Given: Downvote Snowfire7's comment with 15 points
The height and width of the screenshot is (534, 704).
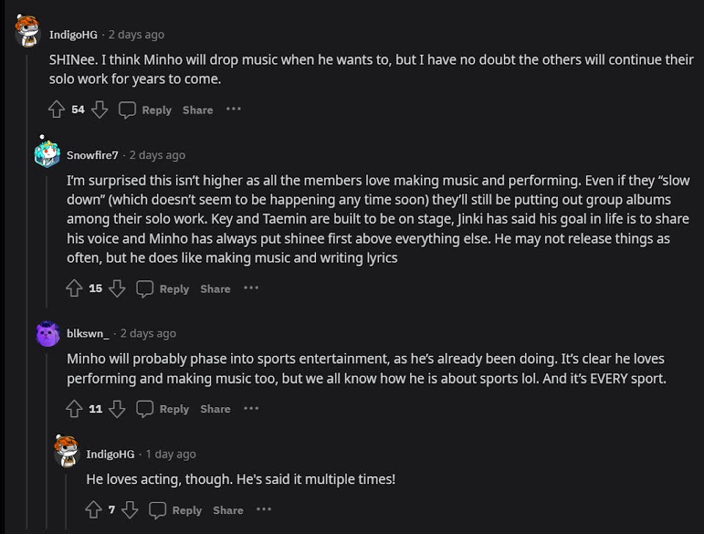Looking at the screenshot, I should [117, 289].
